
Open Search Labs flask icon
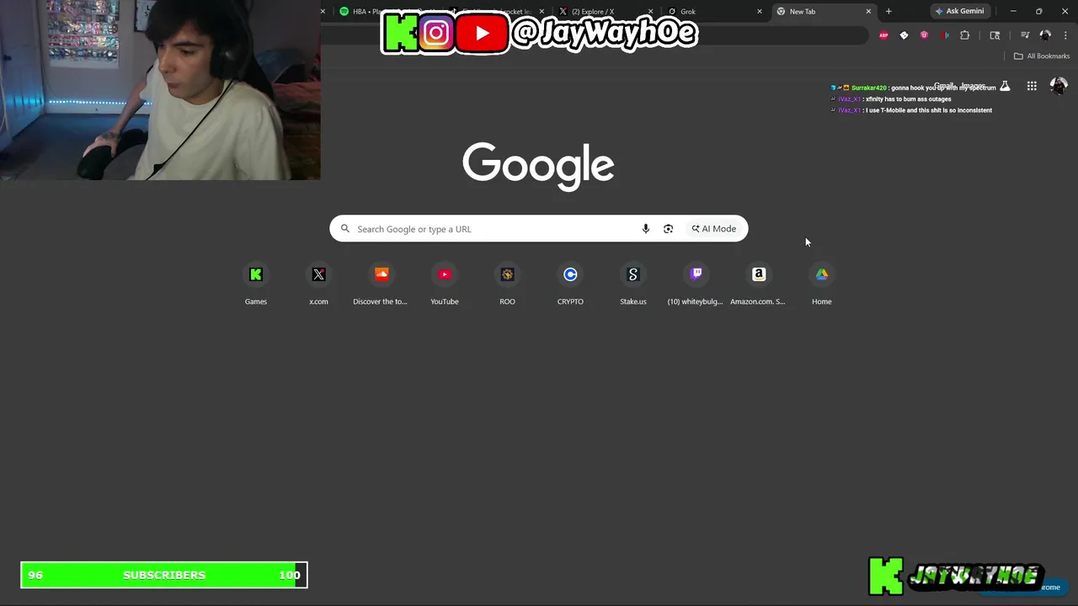[x=1005, y=86]
